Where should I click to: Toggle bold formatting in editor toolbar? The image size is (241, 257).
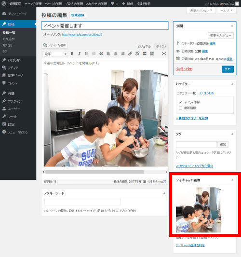[72, 54]
